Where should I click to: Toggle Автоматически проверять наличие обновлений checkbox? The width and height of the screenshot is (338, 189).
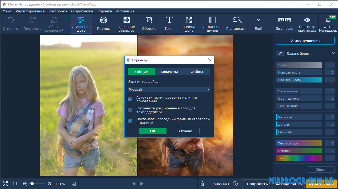coord(130,99)
